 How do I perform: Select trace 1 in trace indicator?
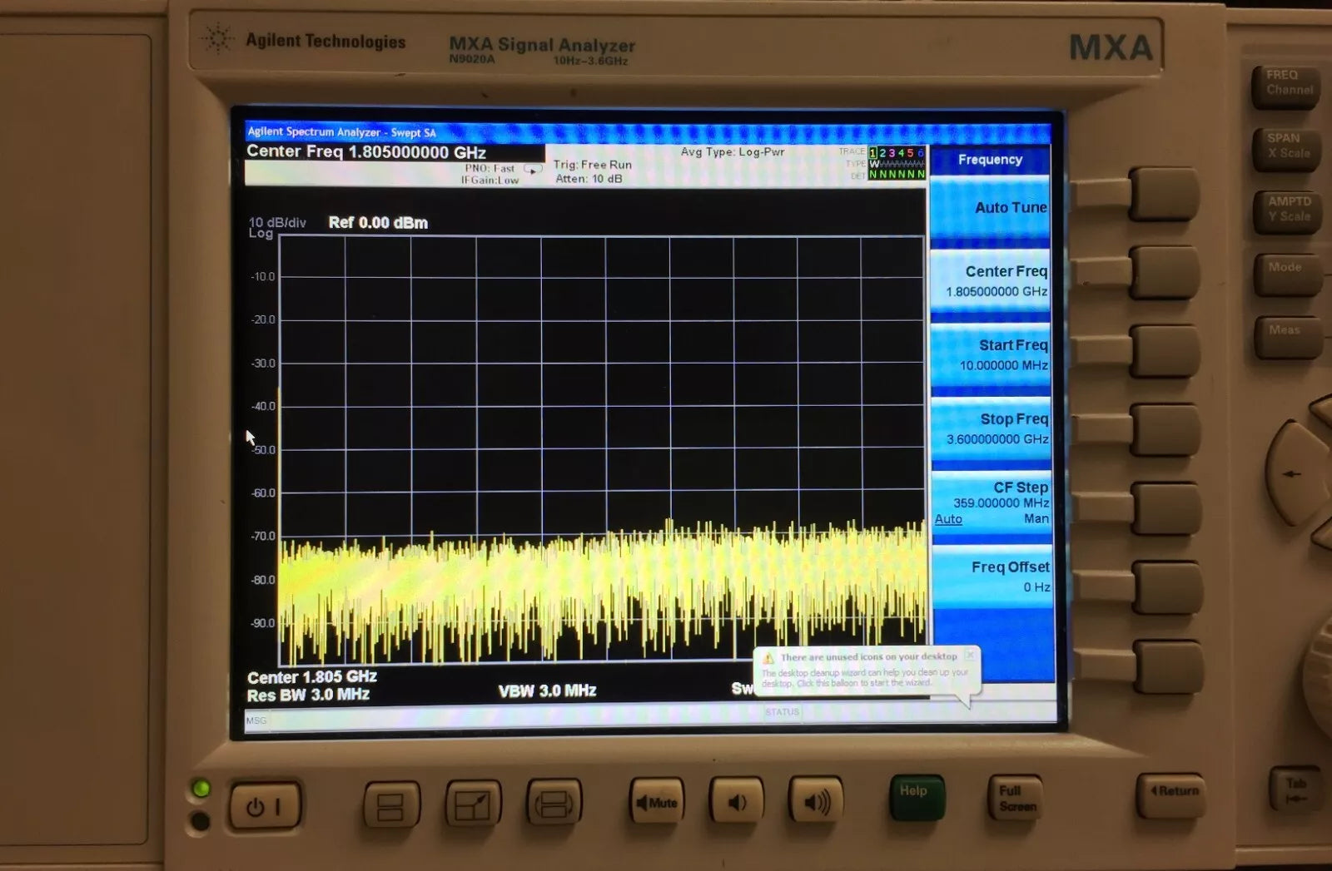click(x=872, y=153)
